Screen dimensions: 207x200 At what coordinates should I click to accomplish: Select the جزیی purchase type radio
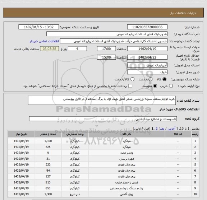(x=171, y=86)
